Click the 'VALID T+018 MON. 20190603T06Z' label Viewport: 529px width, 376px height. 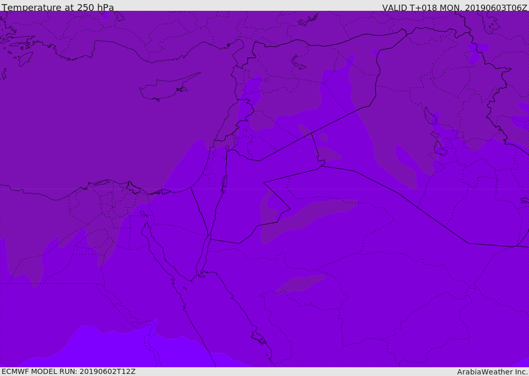[x=455, y=8]
